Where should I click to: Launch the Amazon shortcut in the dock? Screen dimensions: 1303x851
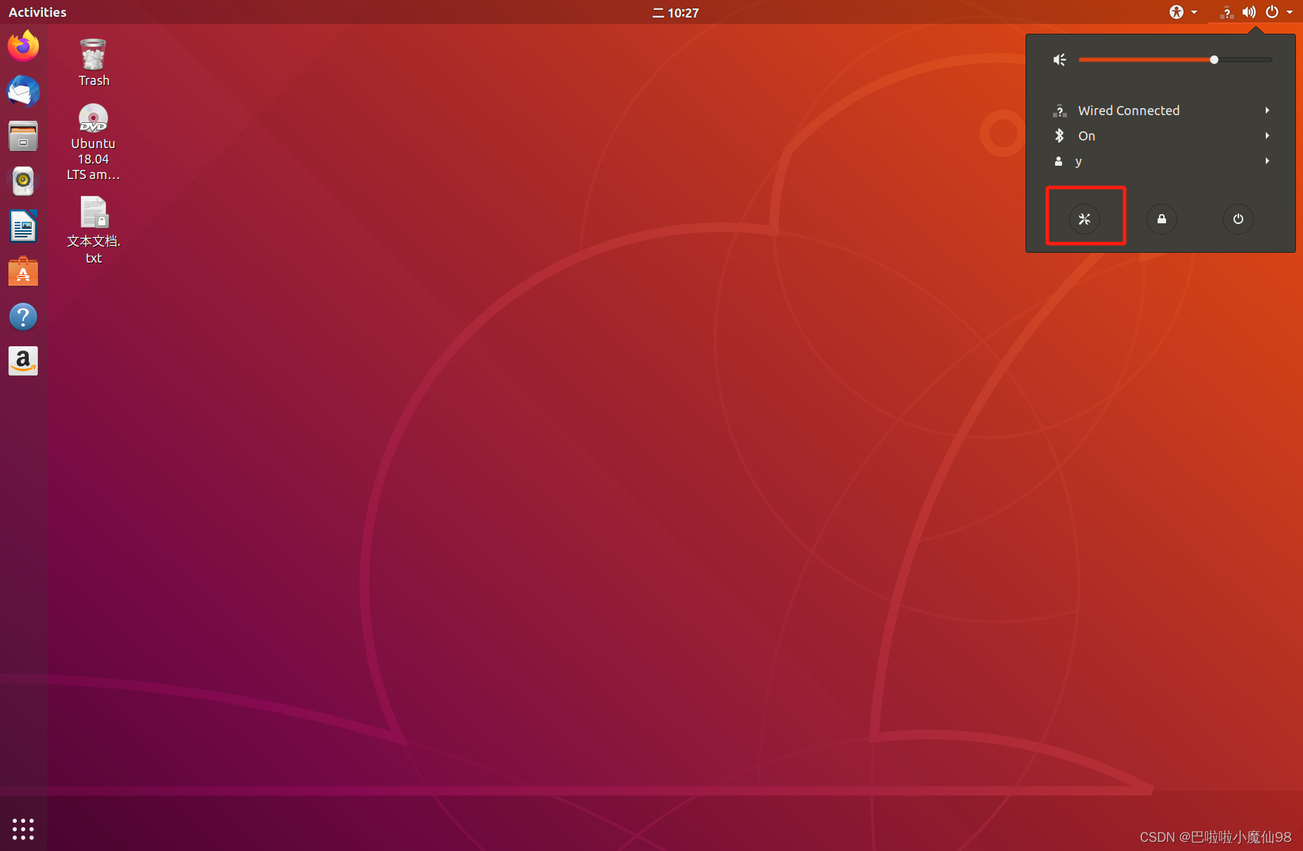click(23, 361)
